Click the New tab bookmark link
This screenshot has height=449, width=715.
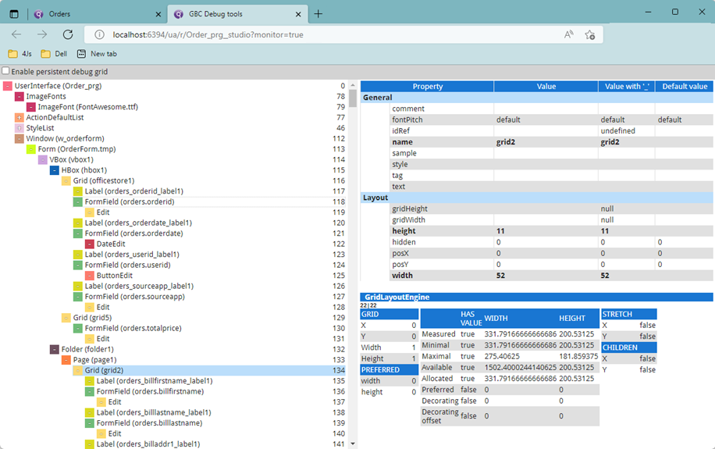click(x=97, y=54)
